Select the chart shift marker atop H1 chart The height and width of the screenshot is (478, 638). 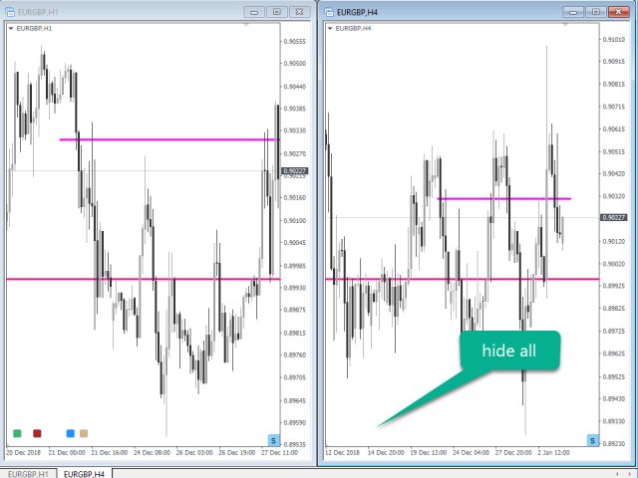click(246, 25)
